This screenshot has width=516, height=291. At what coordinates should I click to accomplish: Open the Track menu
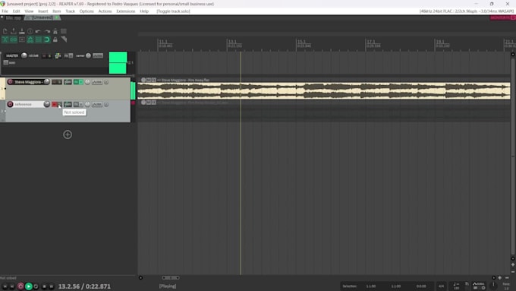[x=70, y=11]
